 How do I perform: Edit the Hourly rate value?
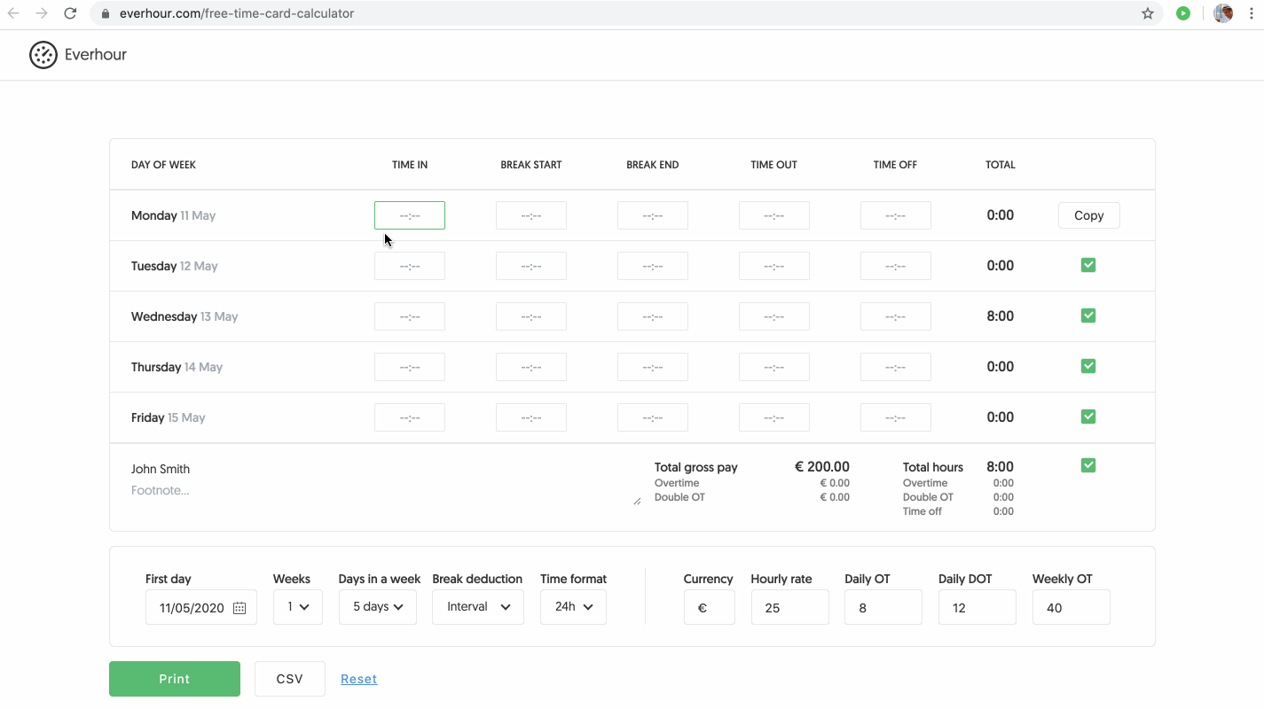click(x=789, y=607)
